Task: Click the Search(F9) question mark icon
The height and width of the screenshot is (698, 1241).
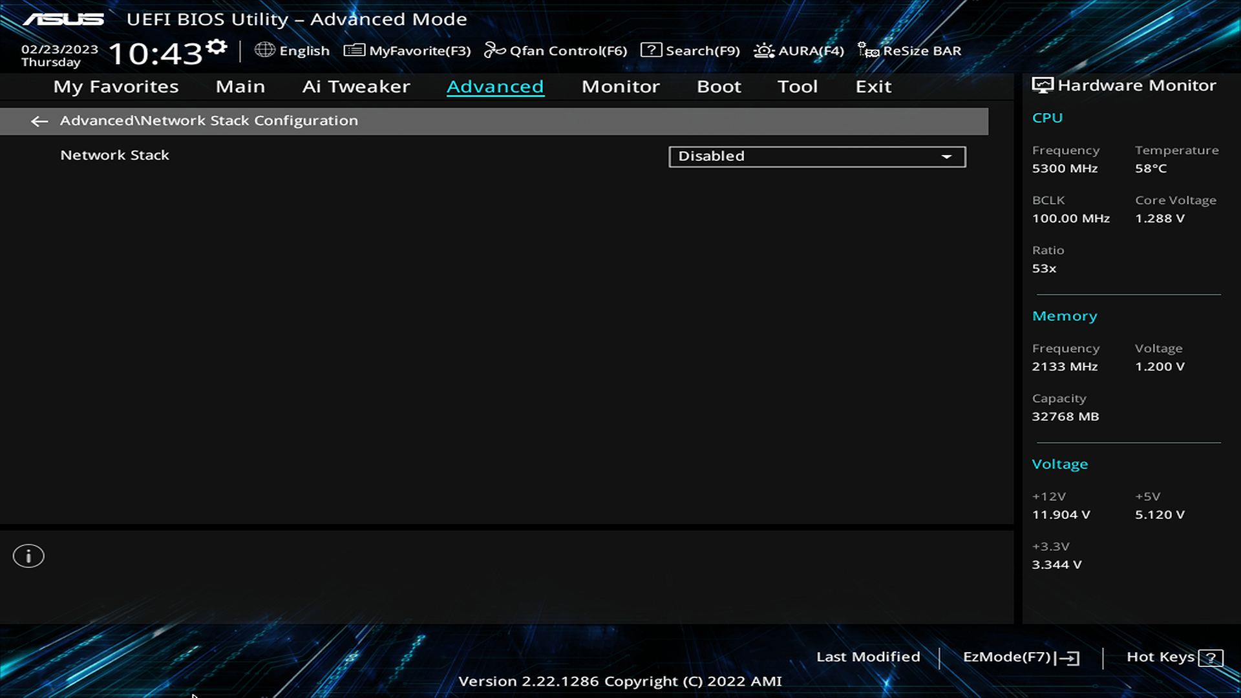Action: tap(651, 50)
